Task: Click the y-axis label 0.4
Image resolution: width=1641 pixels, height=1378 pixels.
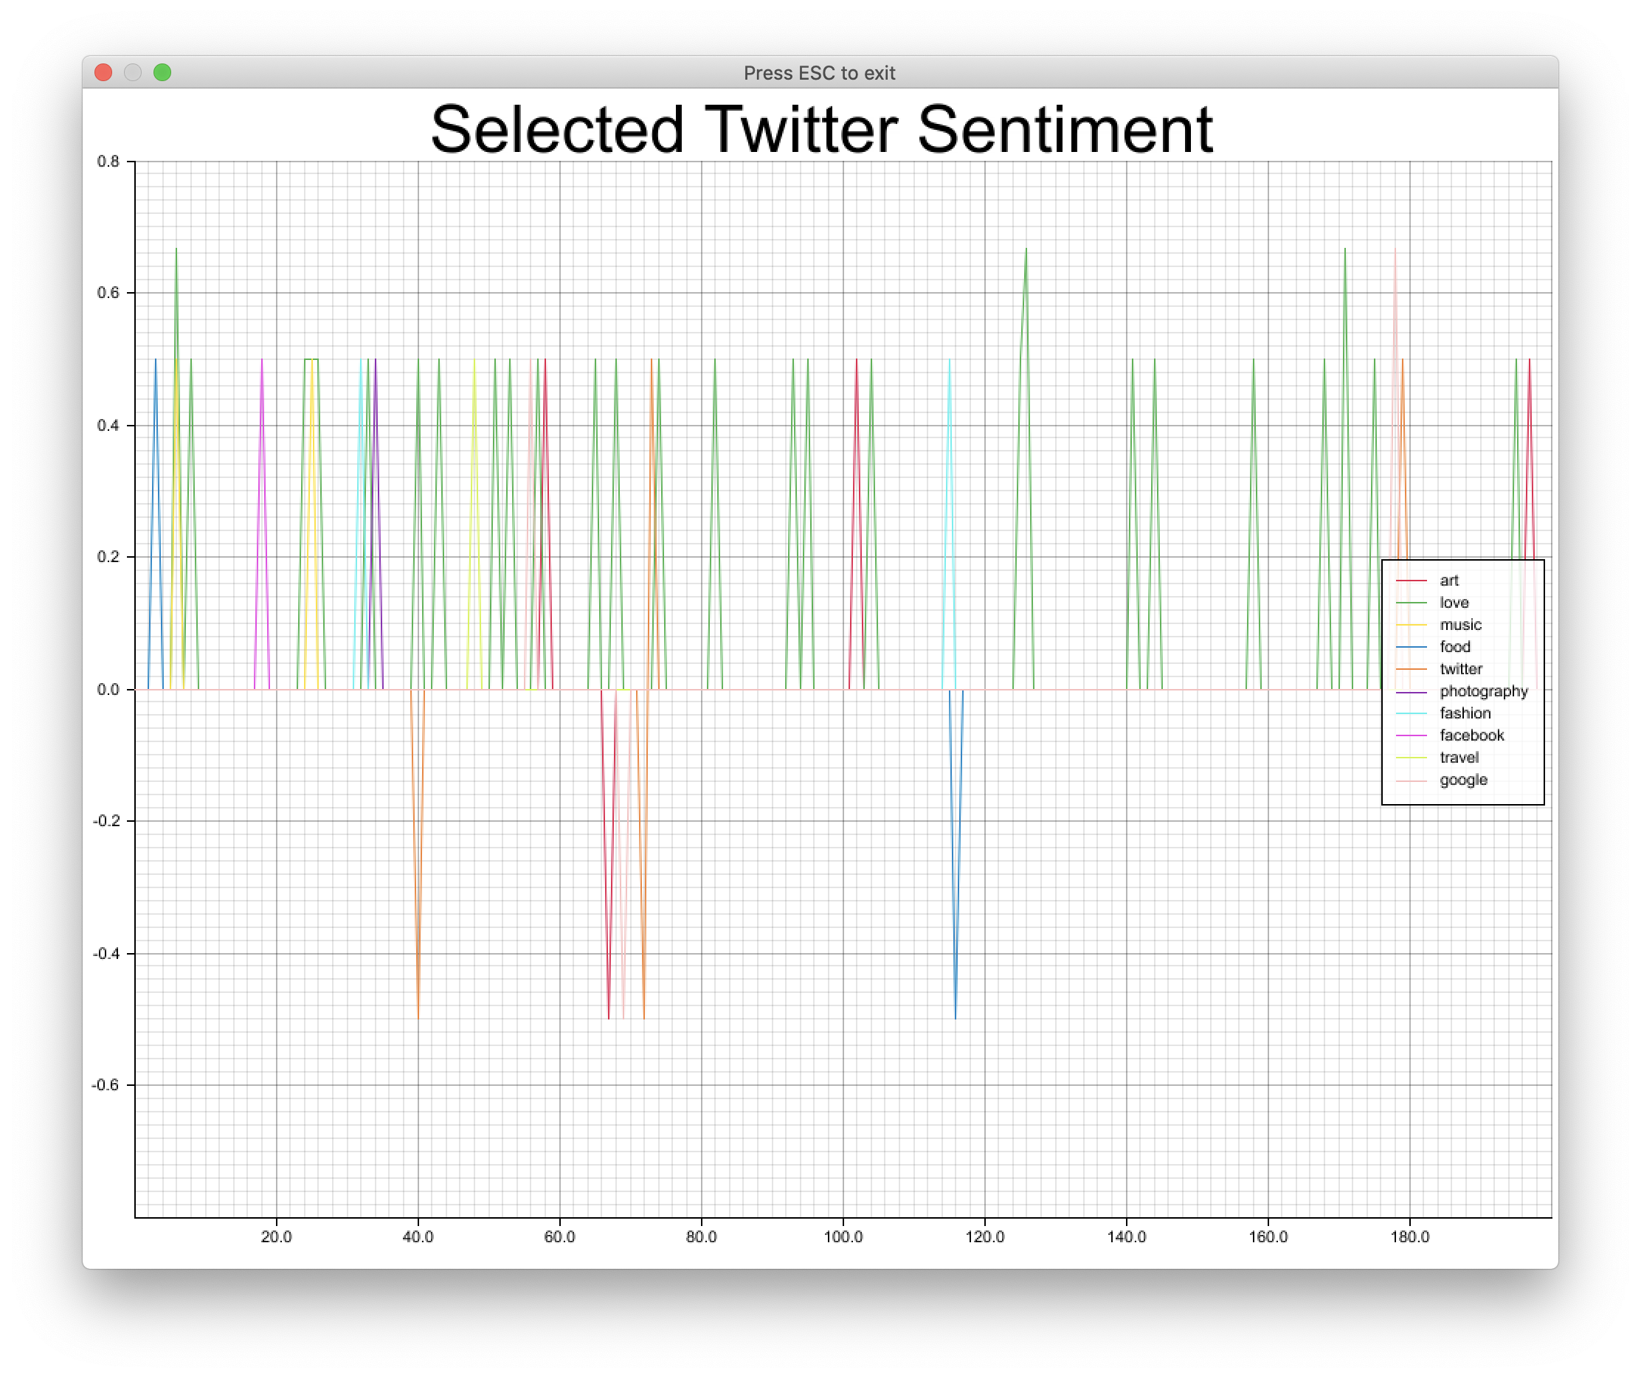Action: [108, 425]
